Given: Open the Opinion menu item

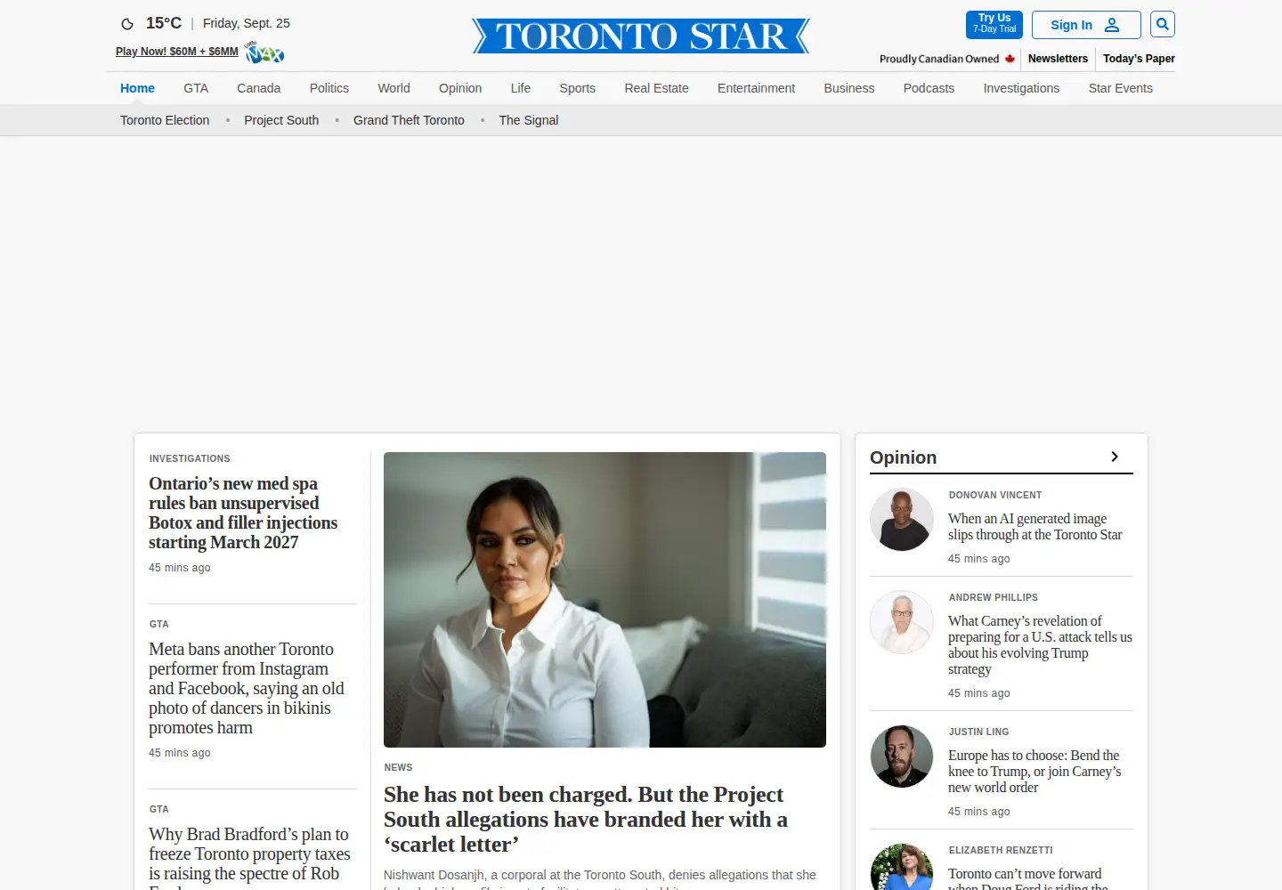Looking at the screenshot, I should click(460, 88).
